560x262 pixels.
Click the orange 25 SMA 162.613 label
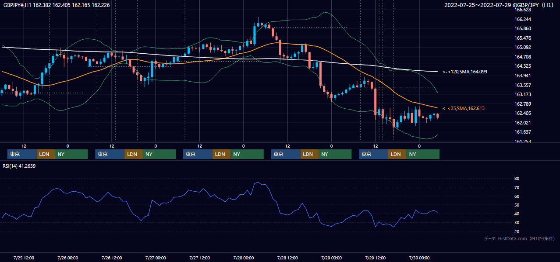tap(464, 108)
